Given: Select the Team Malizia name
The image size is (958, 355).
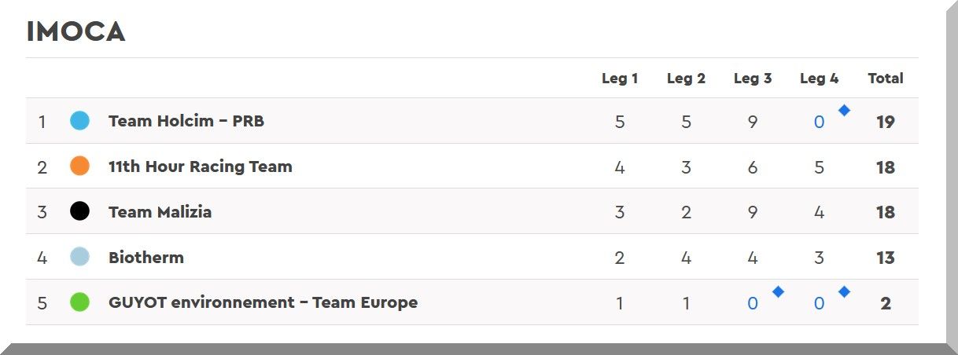Looking at the screenshot, I should pos(160,211).
